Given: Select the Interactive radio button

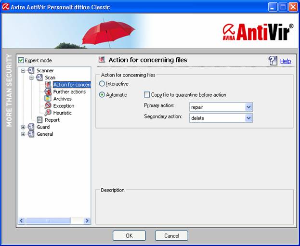Looking at the screenshot, I should (x=102, y=84).
